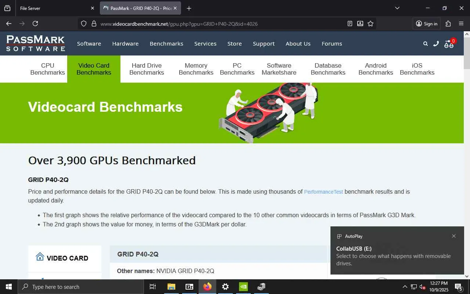The height and width of the screenshot is (294, 470).
Task: Switch to the Hard Drive Benchmarks tab
Action: coord(147,69)
